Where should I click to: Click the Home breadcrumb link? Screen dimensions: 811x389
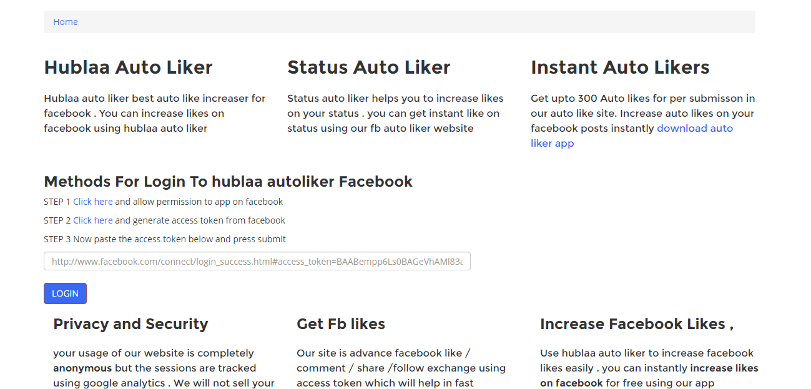(65, 22)
